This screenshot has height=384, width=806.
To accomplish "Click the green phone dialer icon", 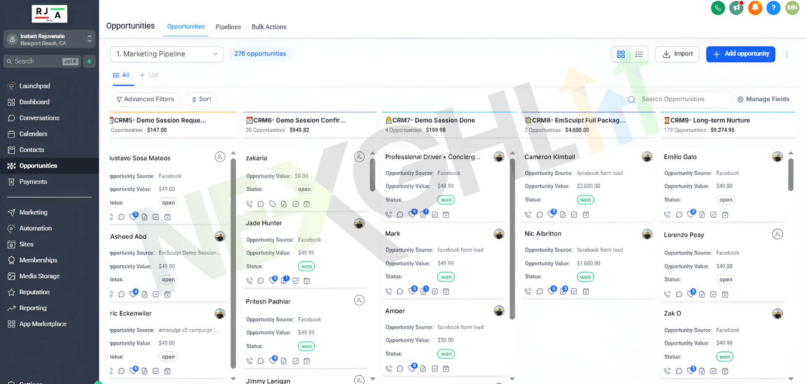I will coord(718,8).
